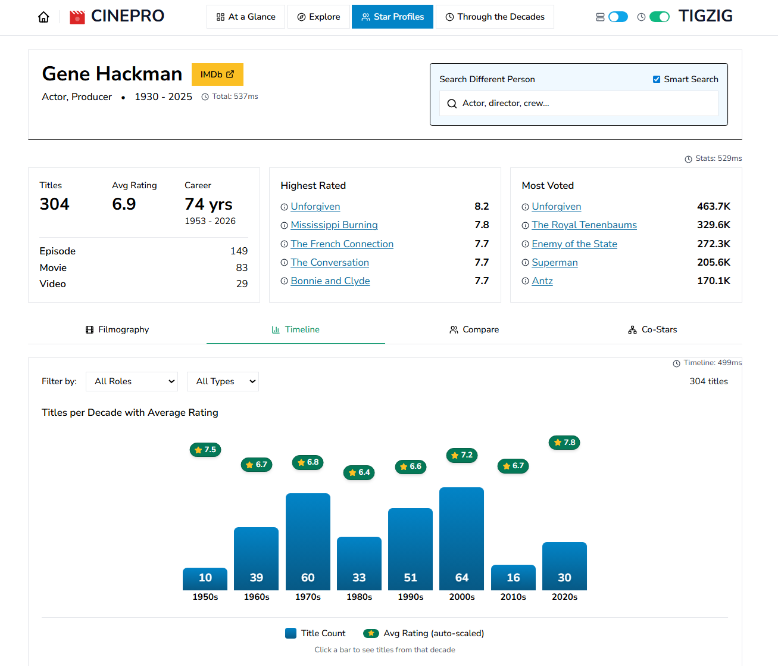The image size is (778, 666).
Task: Open the IMDb external link button
Action: (x=217, y=74)
